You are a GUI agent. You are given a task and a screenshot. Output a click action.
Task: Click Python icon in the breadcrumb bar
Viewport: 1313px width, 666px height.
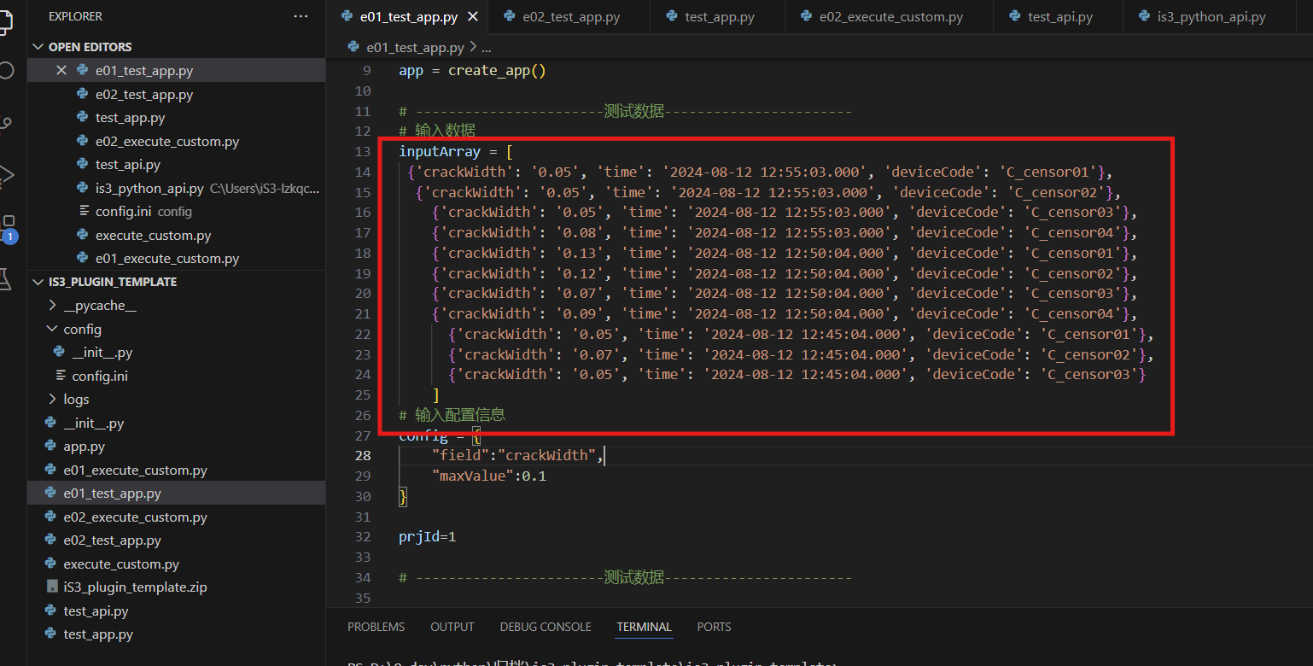(x=353, y=48)
